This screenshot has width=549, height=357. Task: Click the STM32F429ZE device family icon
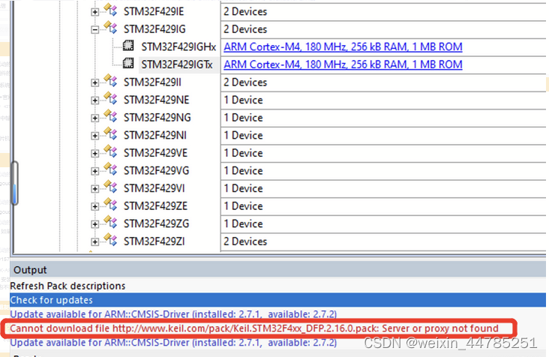coord(111,205)
